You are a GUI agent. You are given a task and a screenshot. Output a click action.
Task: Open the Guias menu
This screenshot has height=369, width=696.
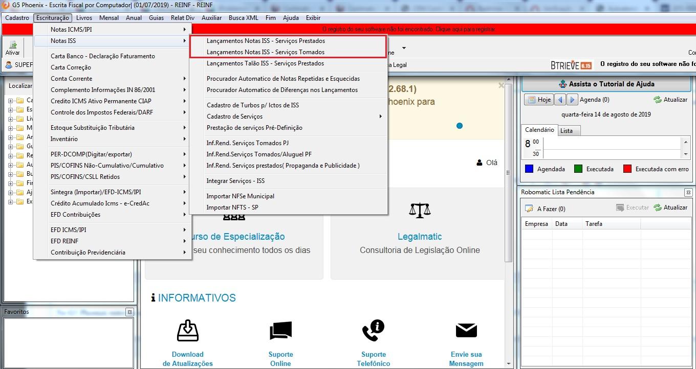point(156,18)
